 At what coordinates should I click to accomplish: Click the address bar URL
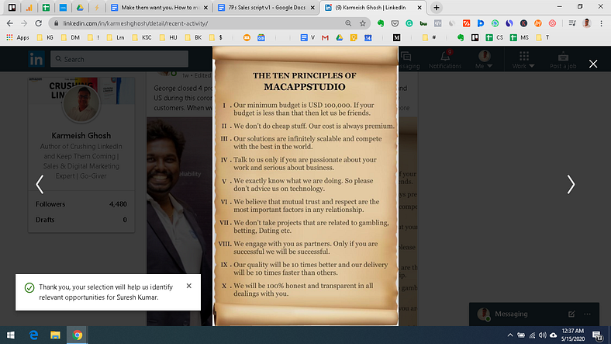point(136,23)
